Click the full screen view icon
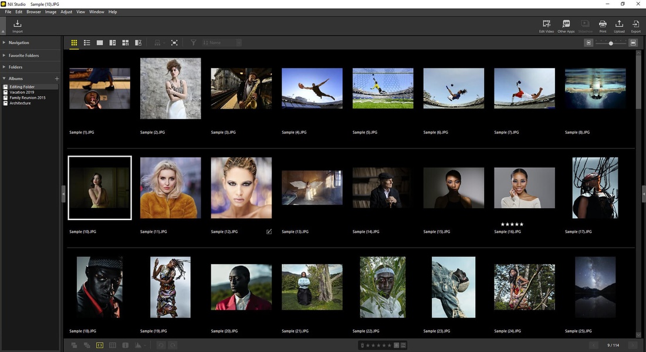Image resolution: width=646 pixels, height=352 pixels. (x=174, y=43)
